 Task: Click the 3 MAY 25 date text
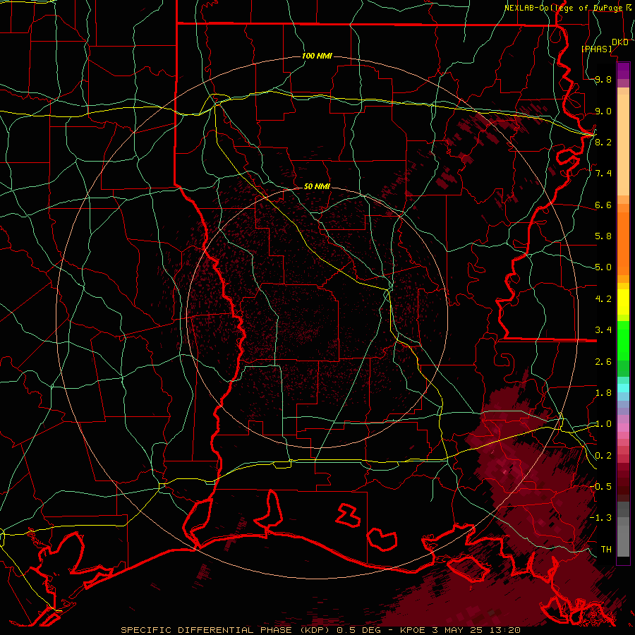[459, 630]
